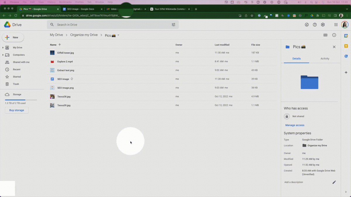Click the search magnifier icon

[52, 25]
